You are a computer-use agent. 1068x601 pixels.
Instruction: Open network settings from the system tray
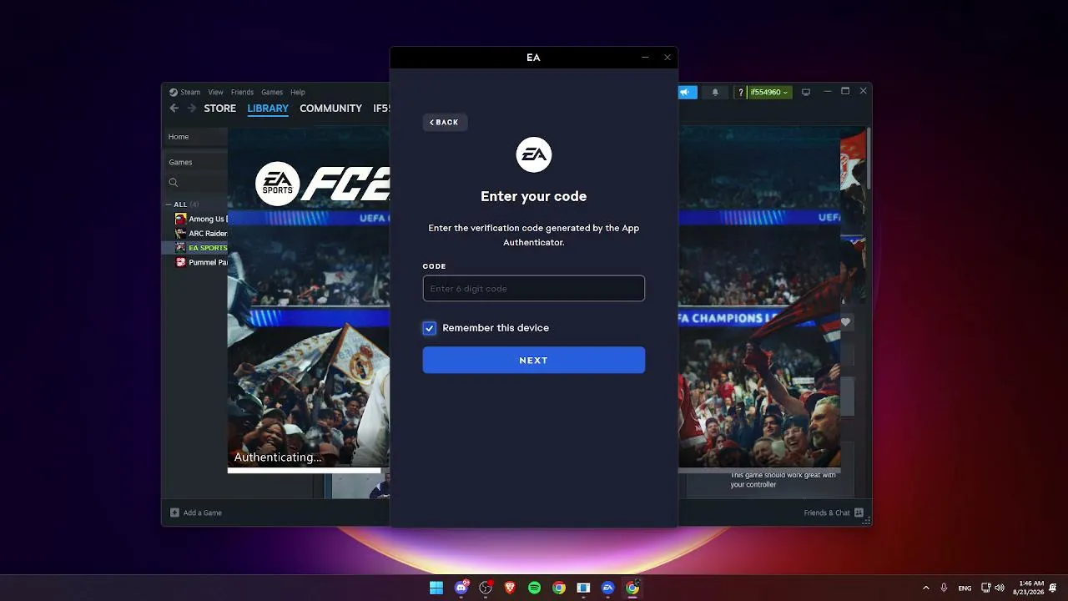click(x=985, y=588)
